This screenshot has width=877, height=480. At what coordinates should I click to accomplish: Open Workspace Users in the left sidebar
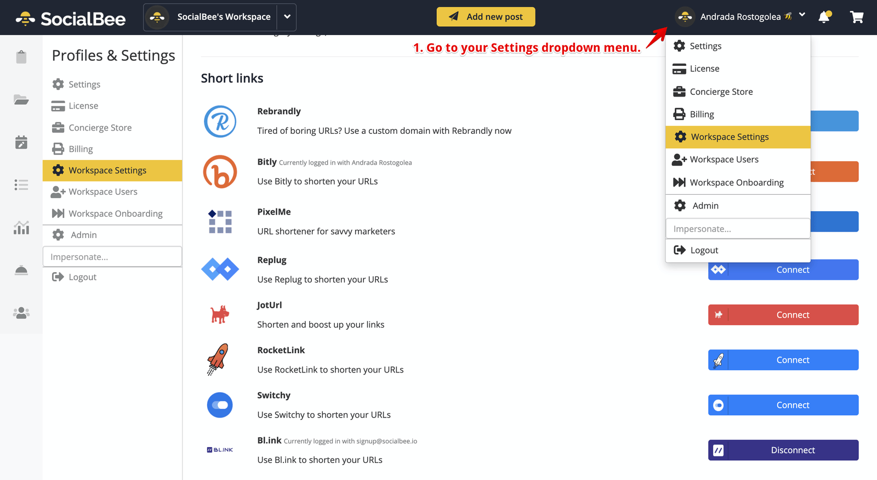112,192
